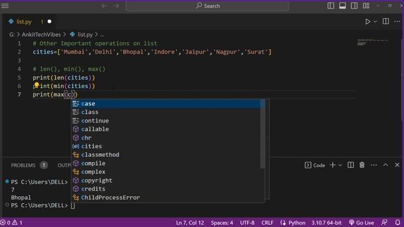Screen dimensions: 404x227
Task: Open the hamburger application menu
Action: pos(5,6)
